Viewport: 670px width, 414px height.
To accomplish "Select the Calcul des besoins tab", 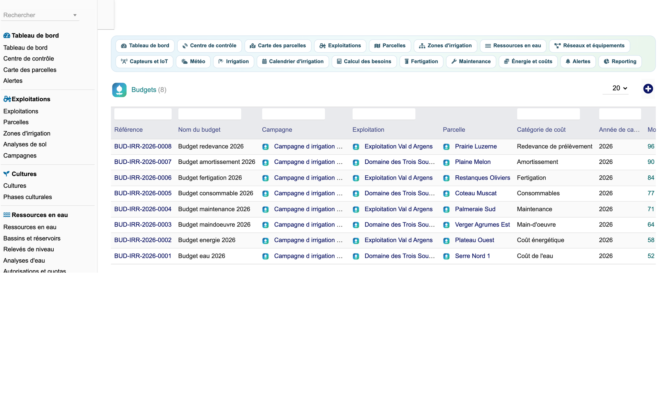I will (364, 62).
